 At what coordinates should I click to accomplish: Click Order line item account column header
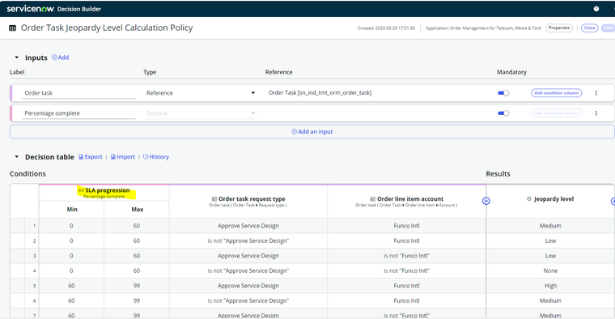click(407, 202)
